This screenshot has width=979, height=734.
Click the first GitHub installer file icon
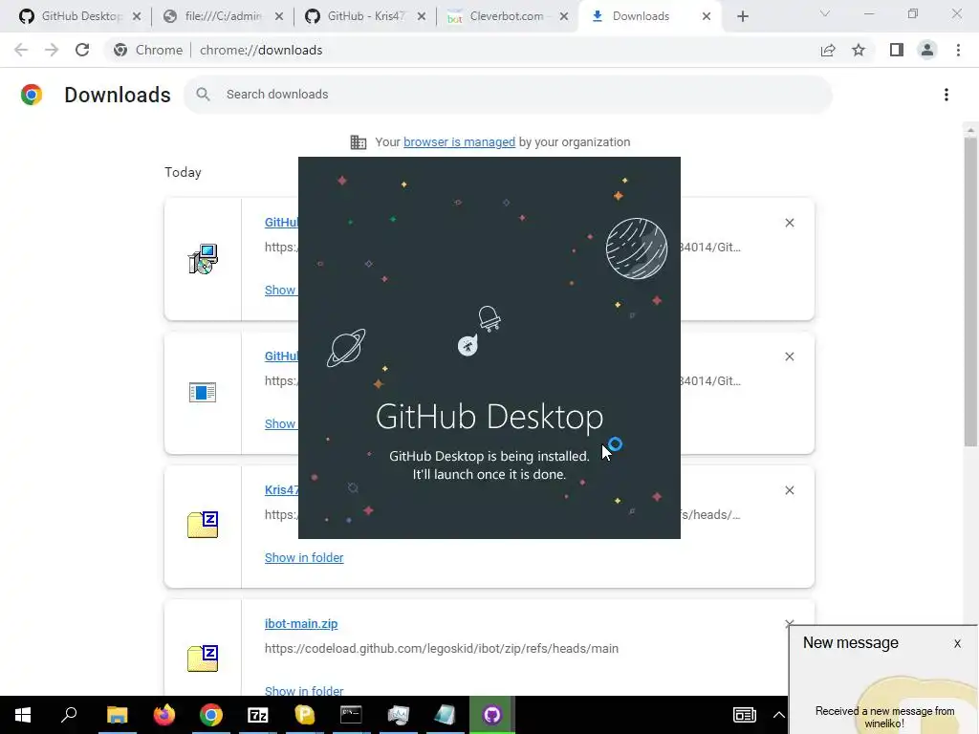tap(203, 259)
